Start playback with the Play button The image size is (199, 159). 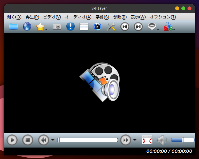click(12, 140)
